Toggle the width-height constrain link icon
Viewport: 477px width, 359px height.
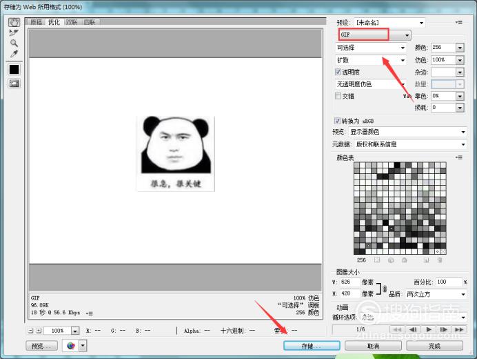coord(385,288)
